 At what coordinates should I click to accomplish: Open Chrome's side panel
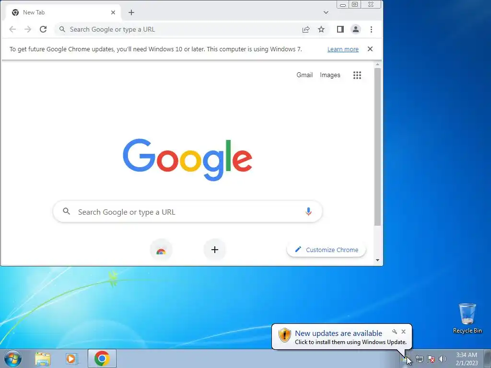(x=340, y=29)
